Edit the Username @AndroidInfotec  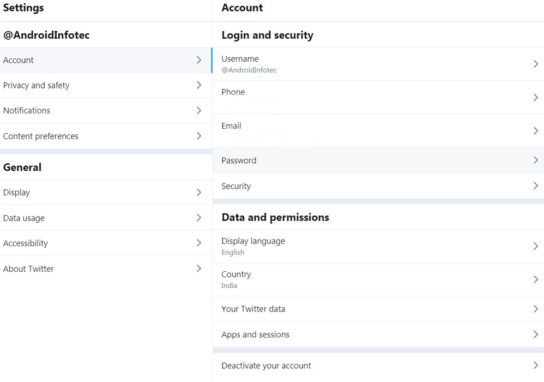(x=378, y=64)
